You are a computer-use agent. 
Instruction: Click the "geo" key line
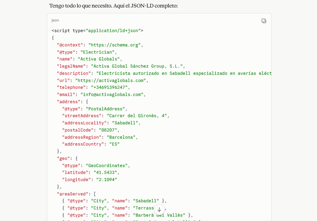(x=67, y=158)
